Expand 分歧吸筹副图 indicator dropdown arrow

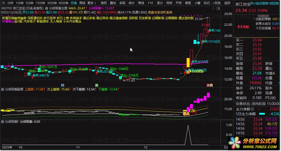pos(3,89)
